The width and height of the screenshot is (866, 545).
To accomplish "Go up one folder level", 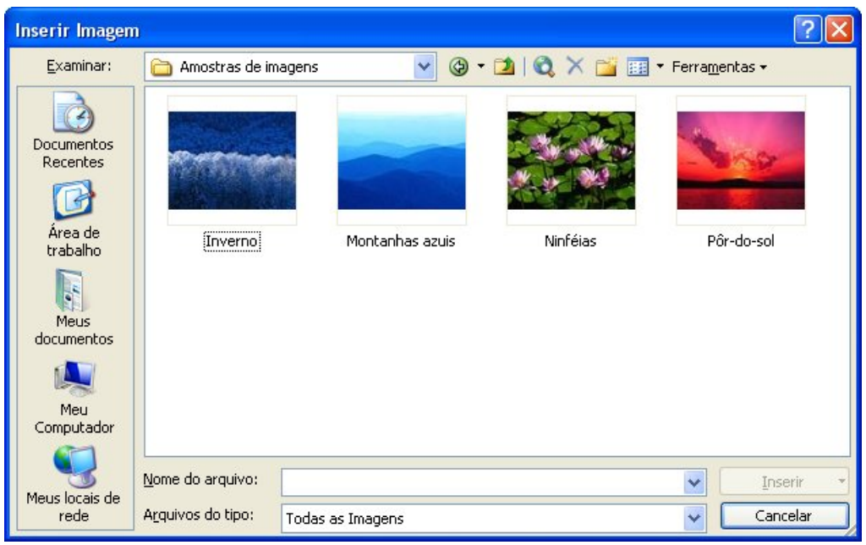I will (x=506, y=66).
